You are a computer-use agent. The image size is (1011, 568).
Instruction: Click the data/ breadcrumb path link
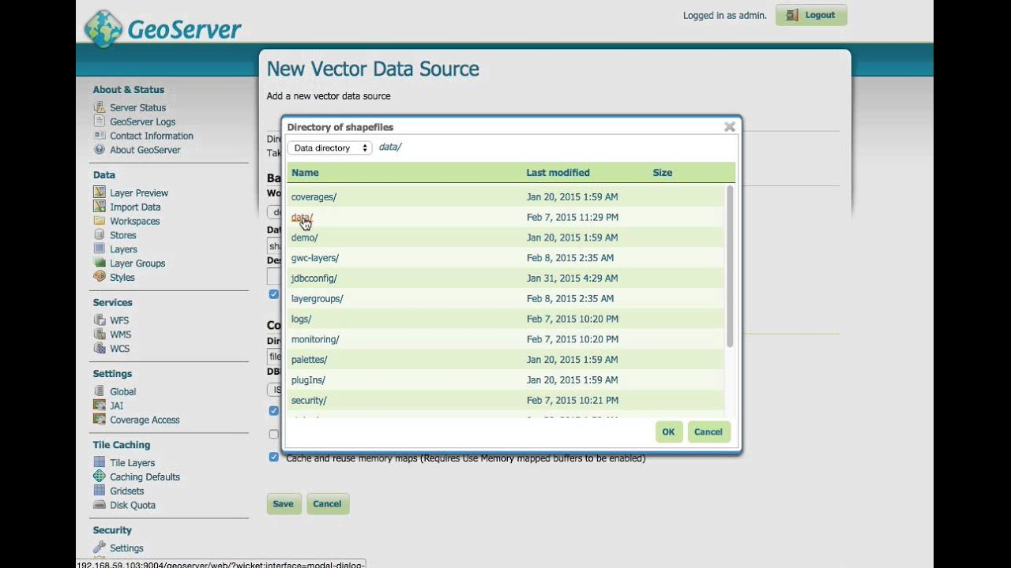pos(389,148)
